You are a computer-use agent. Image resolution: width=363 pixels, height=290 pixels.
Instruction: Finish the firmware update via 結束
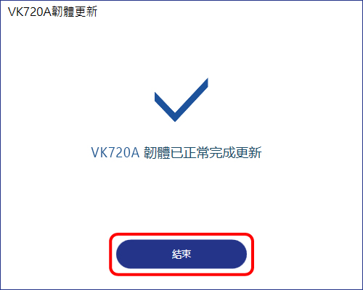click(x=181, y=254)
